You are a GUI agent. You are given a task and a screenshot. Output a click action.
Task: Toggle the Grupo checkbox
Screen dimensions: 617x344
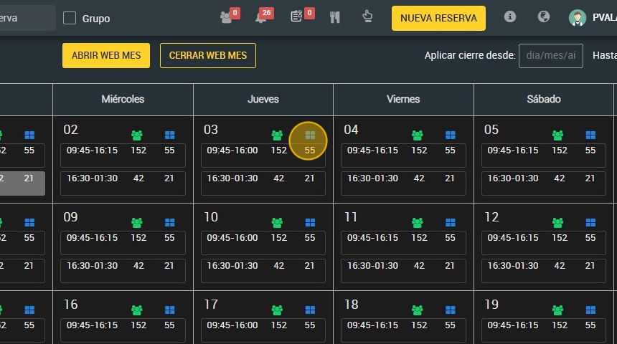coord(70,18)
